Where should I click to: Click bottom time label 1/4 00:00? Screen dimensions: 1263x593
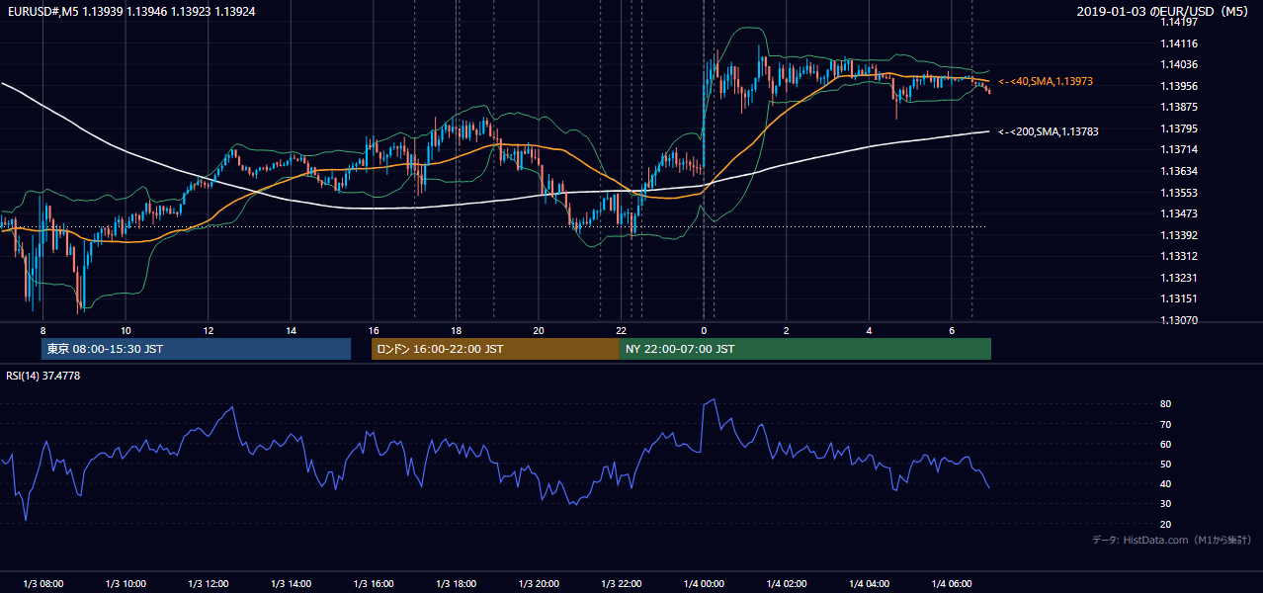click(704, 584)
